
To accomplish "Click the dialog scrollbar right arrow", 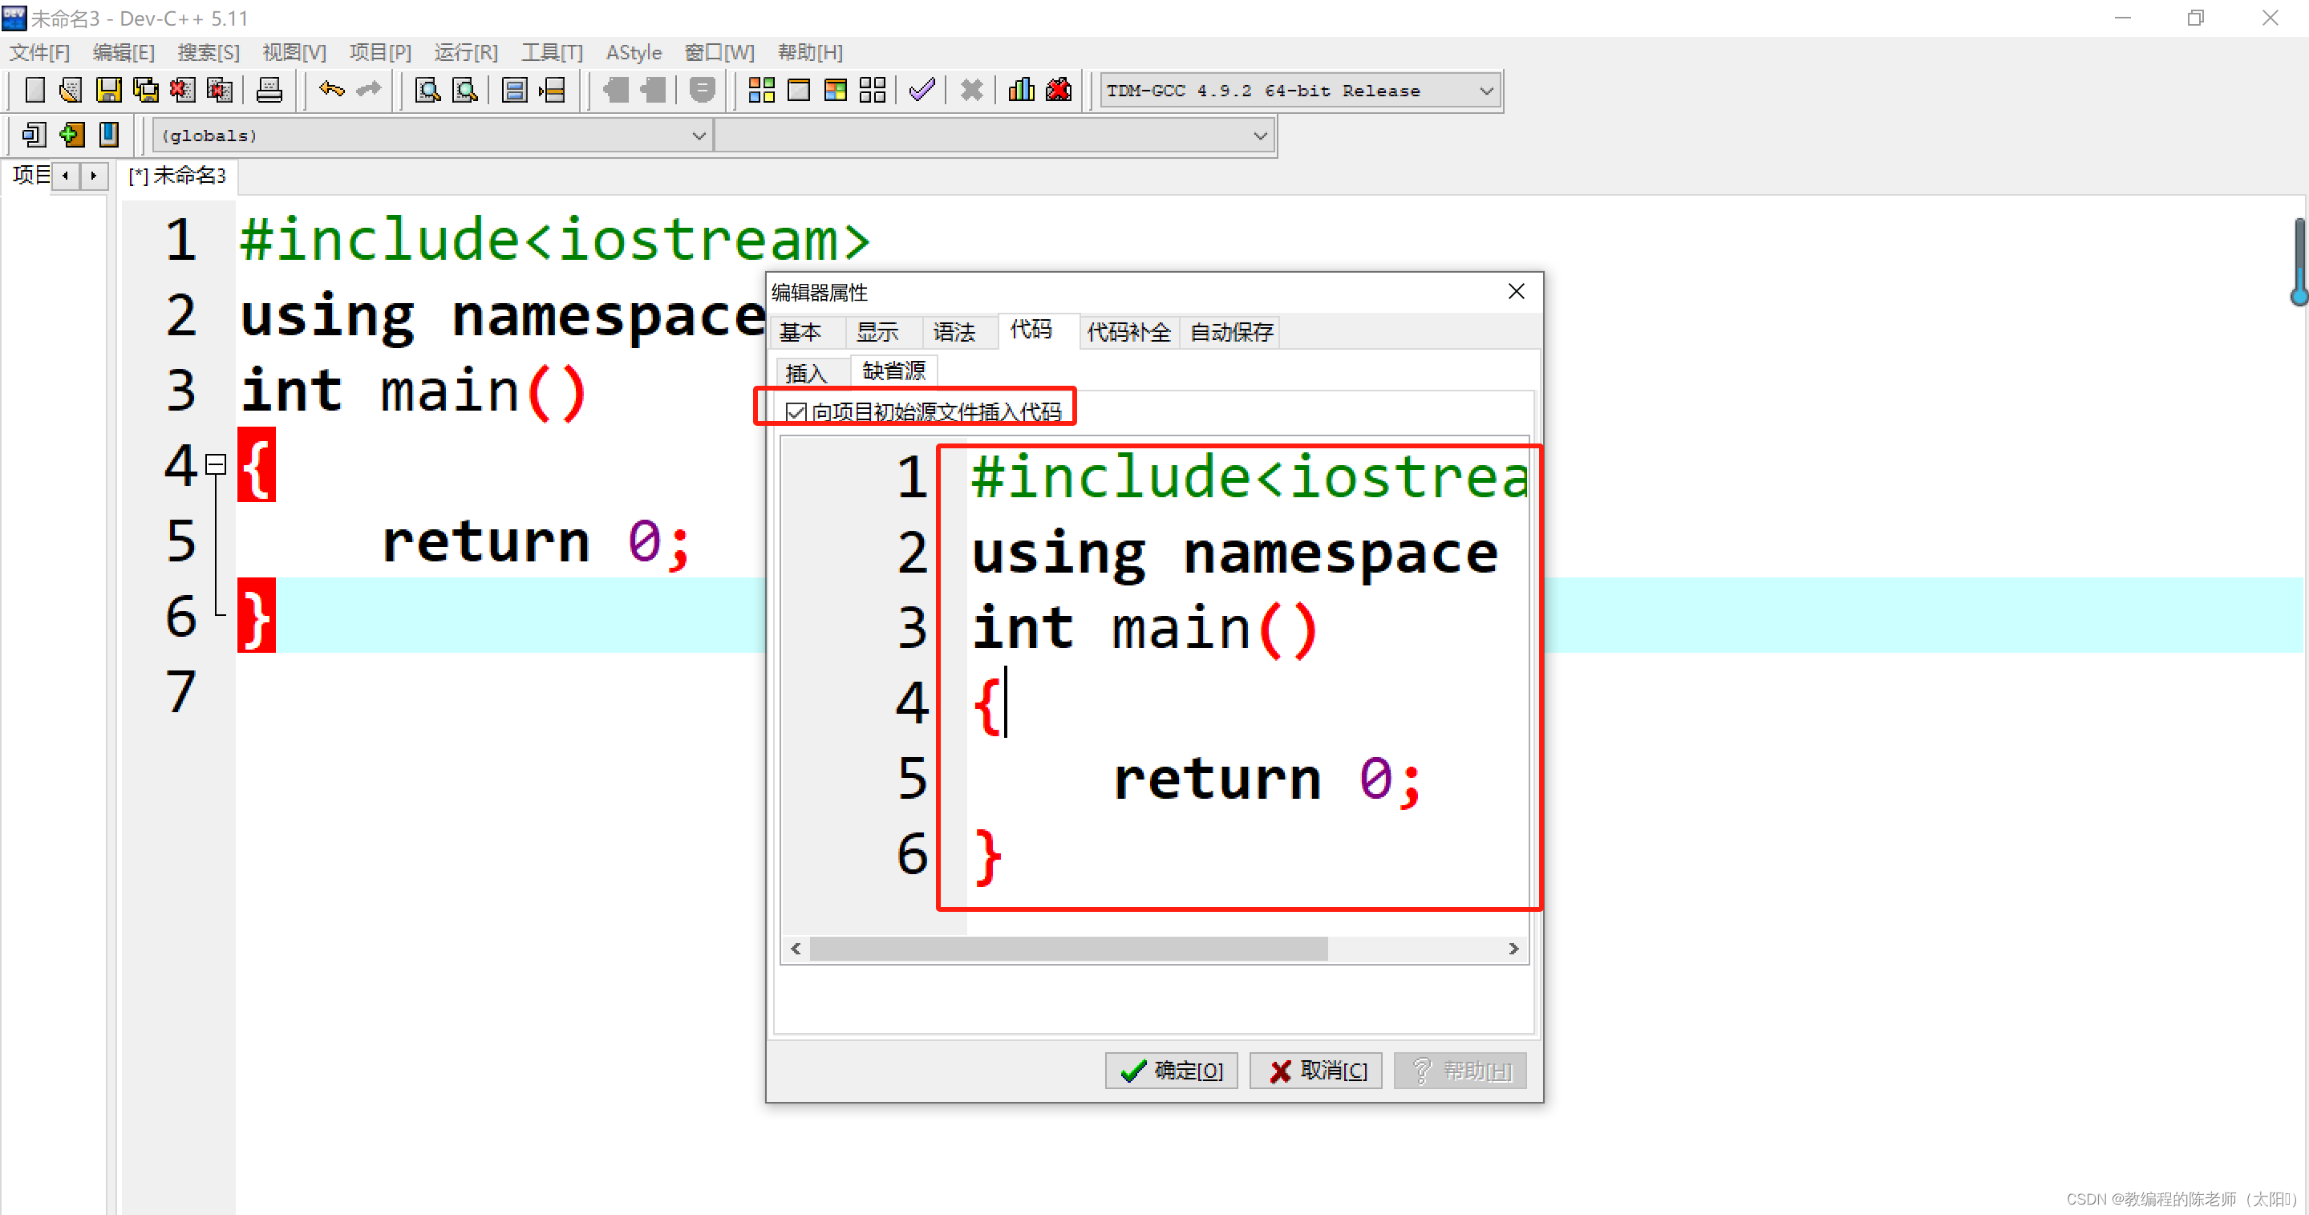I will point(1513,948).
